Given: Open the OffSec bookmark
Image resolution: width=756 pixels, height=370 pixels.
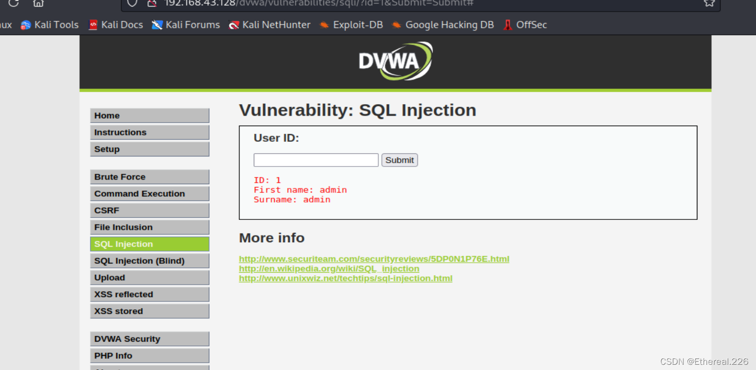Looking at the screenshot, I should [525, 25].
